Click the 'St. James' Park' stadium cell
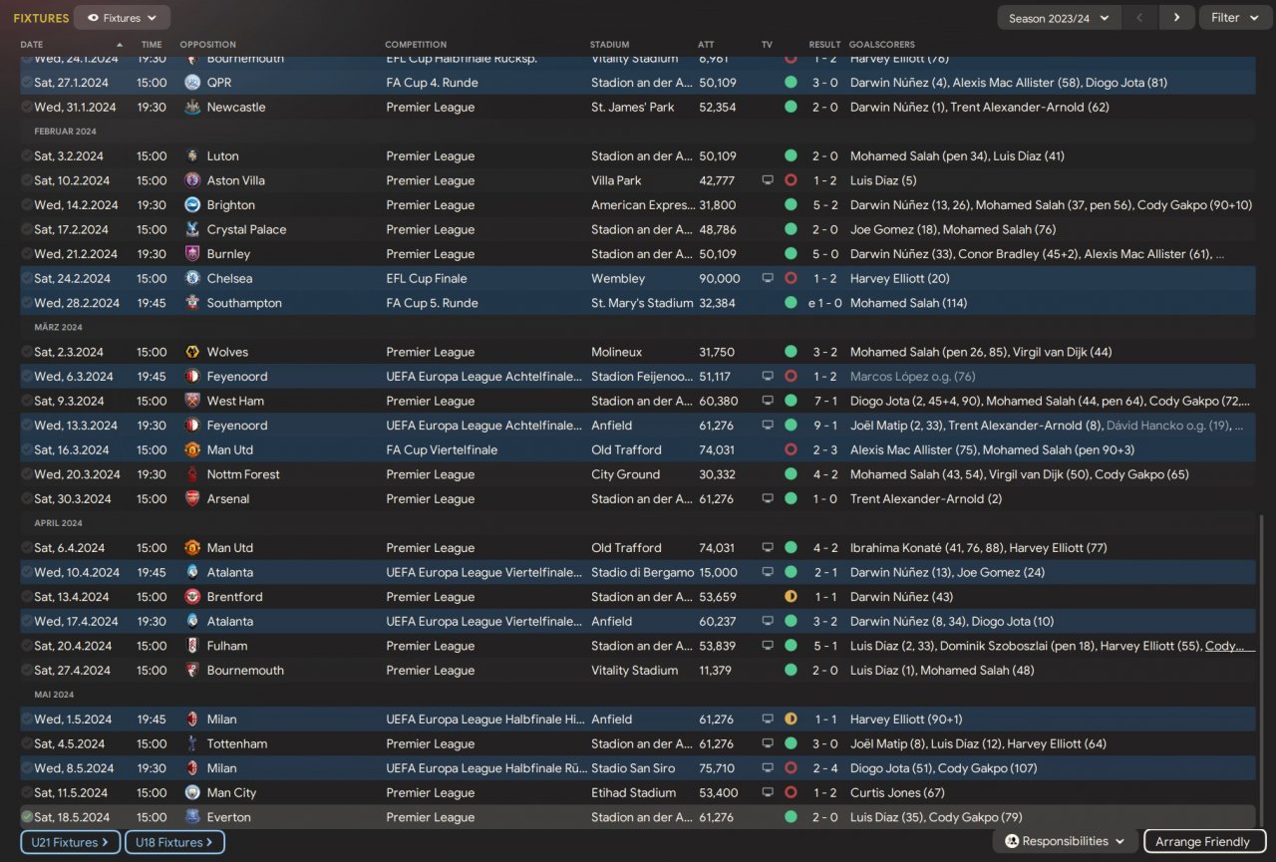 point(633,107)
